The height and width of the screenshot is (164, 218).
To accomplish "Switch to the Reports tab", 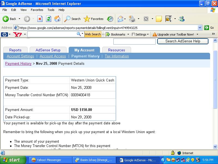I will point(15,50).
